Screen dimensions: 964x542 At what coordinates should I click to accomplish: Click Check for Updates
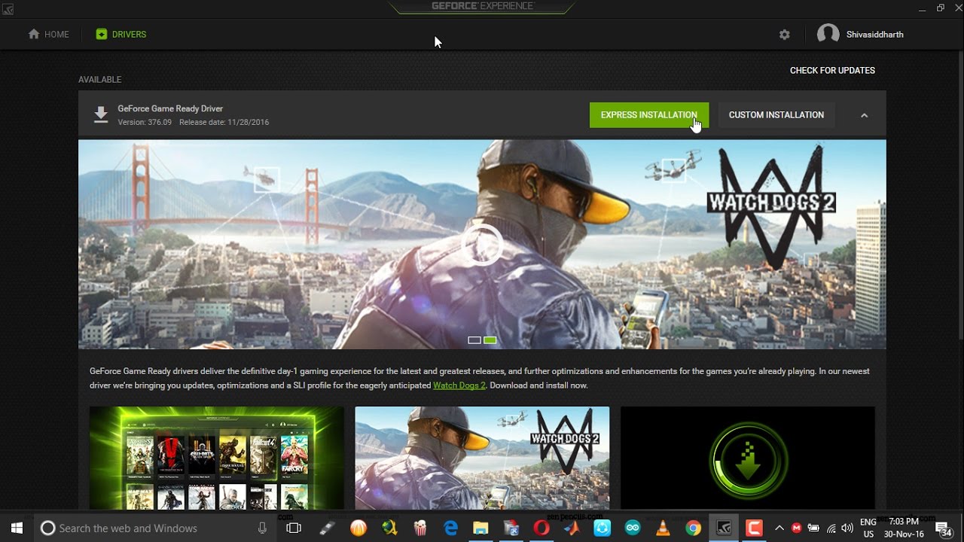832,71
